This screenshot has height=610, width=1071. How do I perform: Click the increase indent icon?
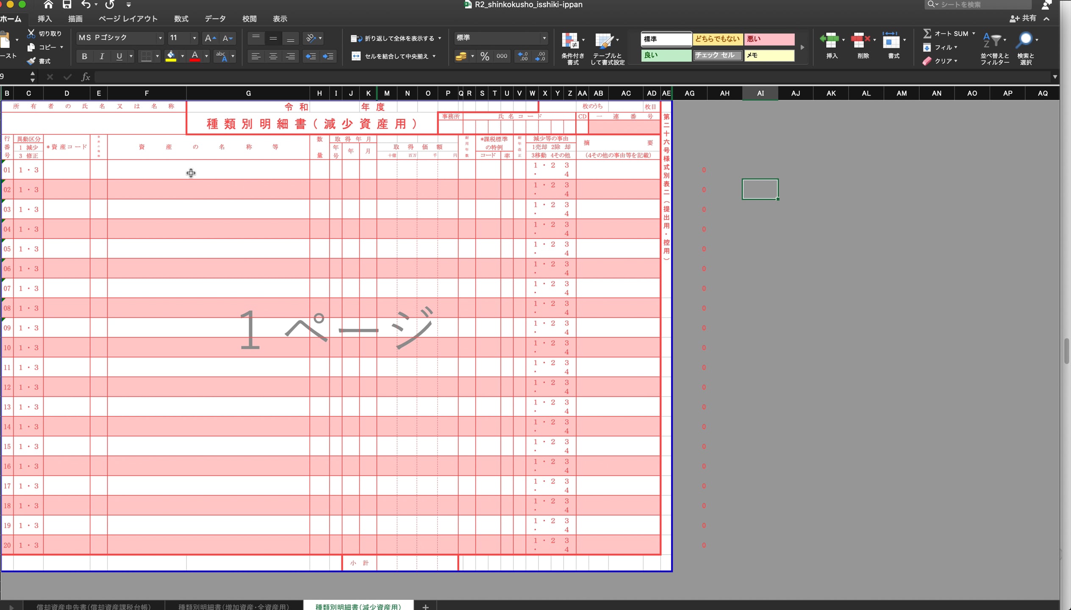(x=328, y=56)
